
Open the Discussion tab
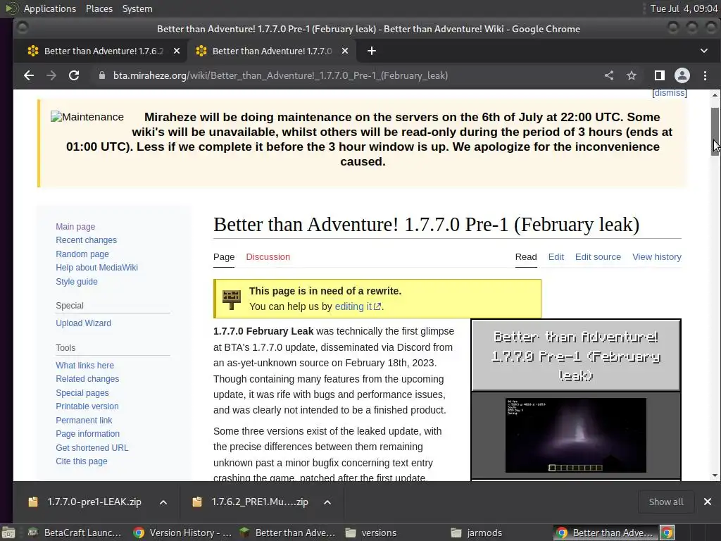point(268,256)
